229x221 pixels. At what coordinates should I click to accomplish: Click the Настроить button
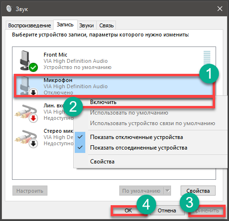tap(30, 191)
